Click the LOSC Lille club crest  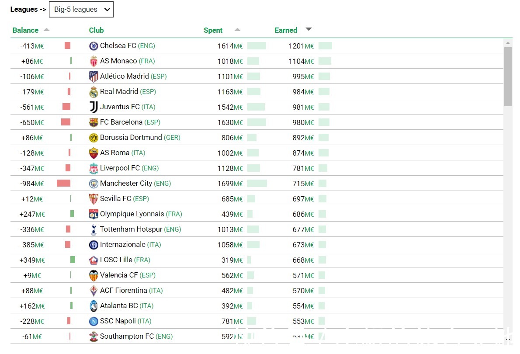[94, 260]
